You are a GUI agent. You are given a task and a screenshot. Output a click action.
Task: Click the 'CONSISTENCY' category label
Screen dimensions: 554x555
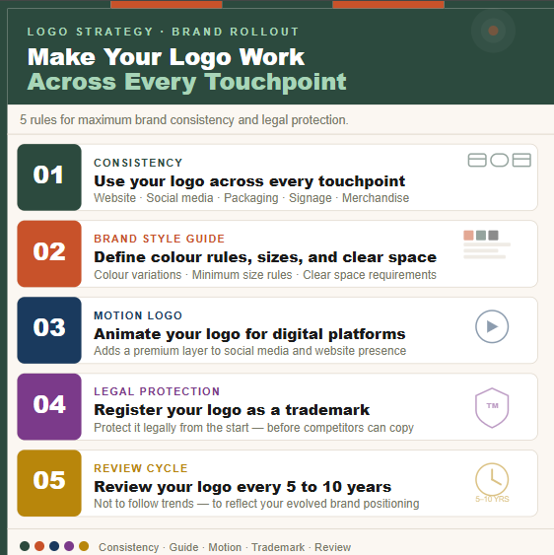click(x=138, y=163)
